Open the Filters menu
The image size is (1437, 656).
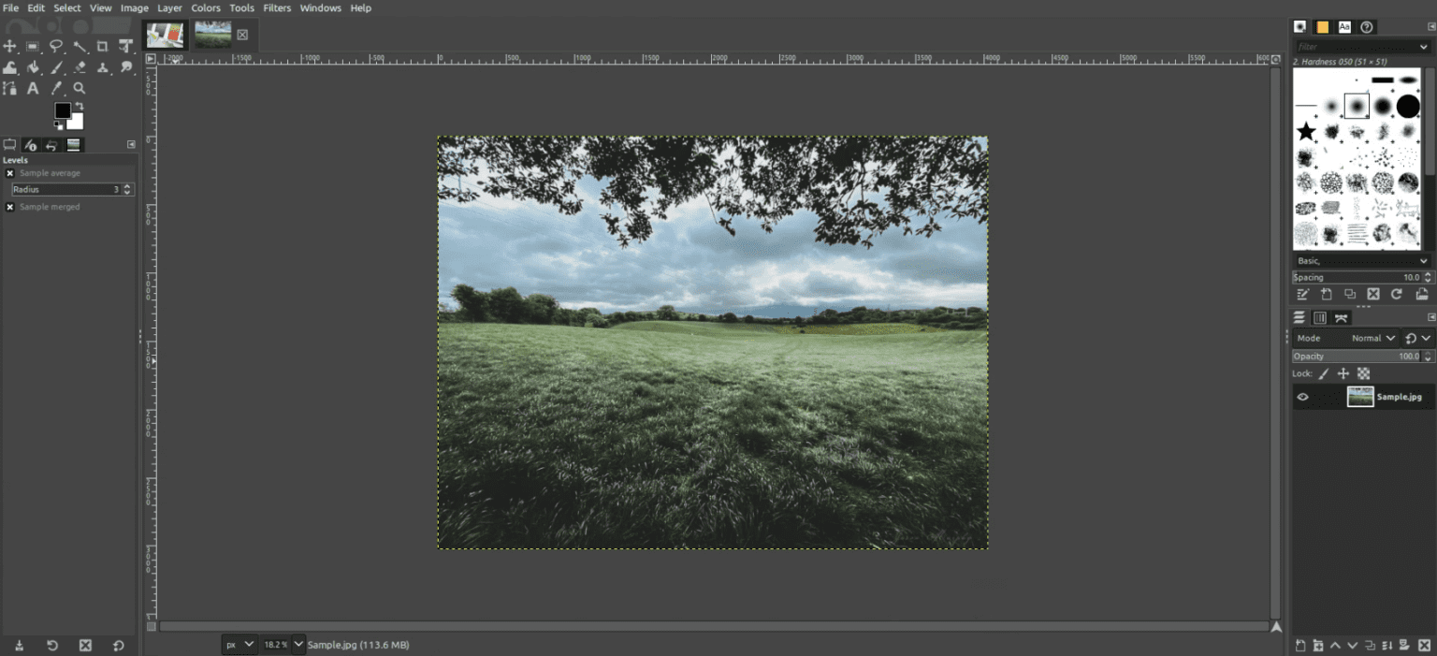276,7
